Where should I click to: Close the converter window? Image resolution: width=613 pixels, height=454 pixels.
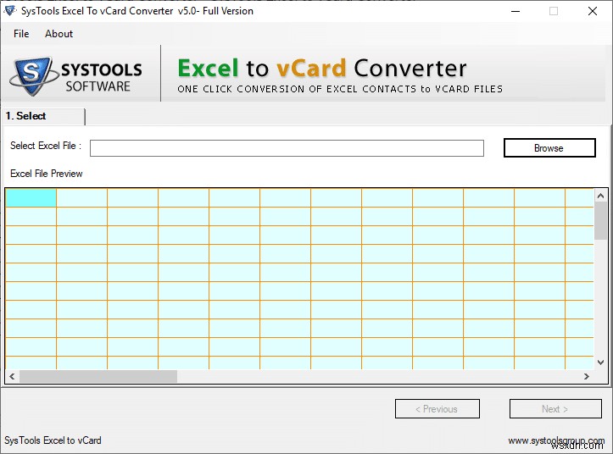pyautogui.click(x=593, y=11)
